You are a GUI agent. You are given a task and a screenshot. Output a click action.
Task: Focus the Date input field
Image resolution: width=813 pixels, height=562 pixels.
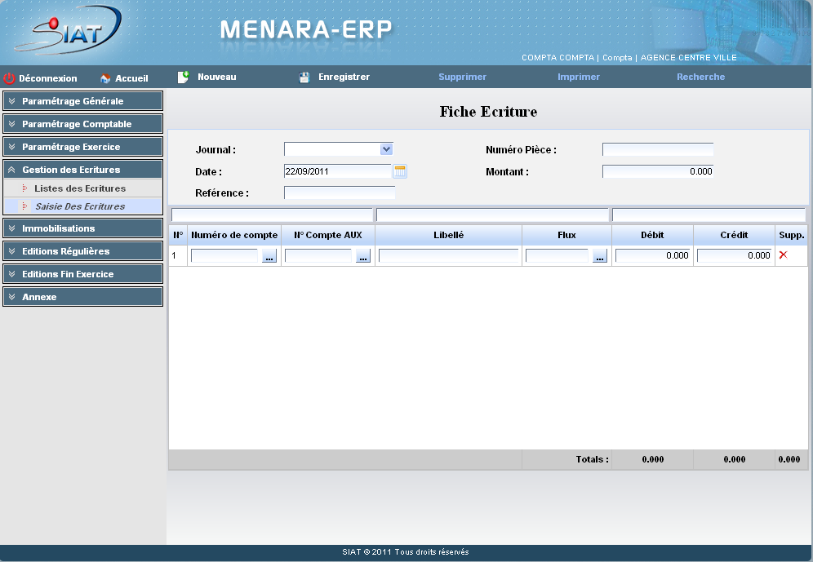click(338, 171)
